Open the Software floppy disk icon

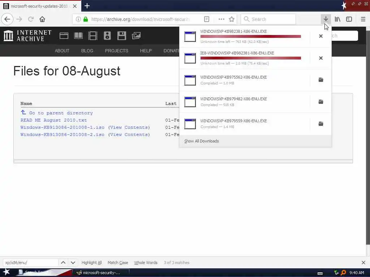pyautogui.click(x=121, y=36)
